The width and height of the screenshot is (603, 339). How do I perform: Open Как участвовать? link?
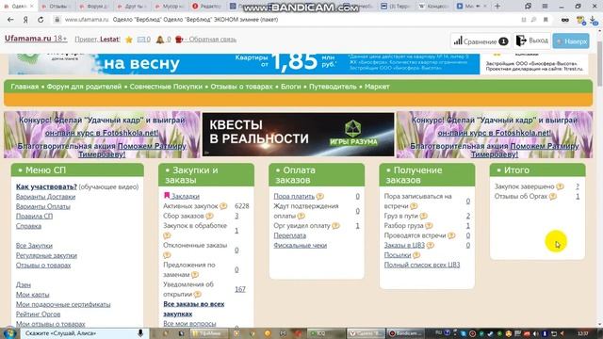click(46, 186)
